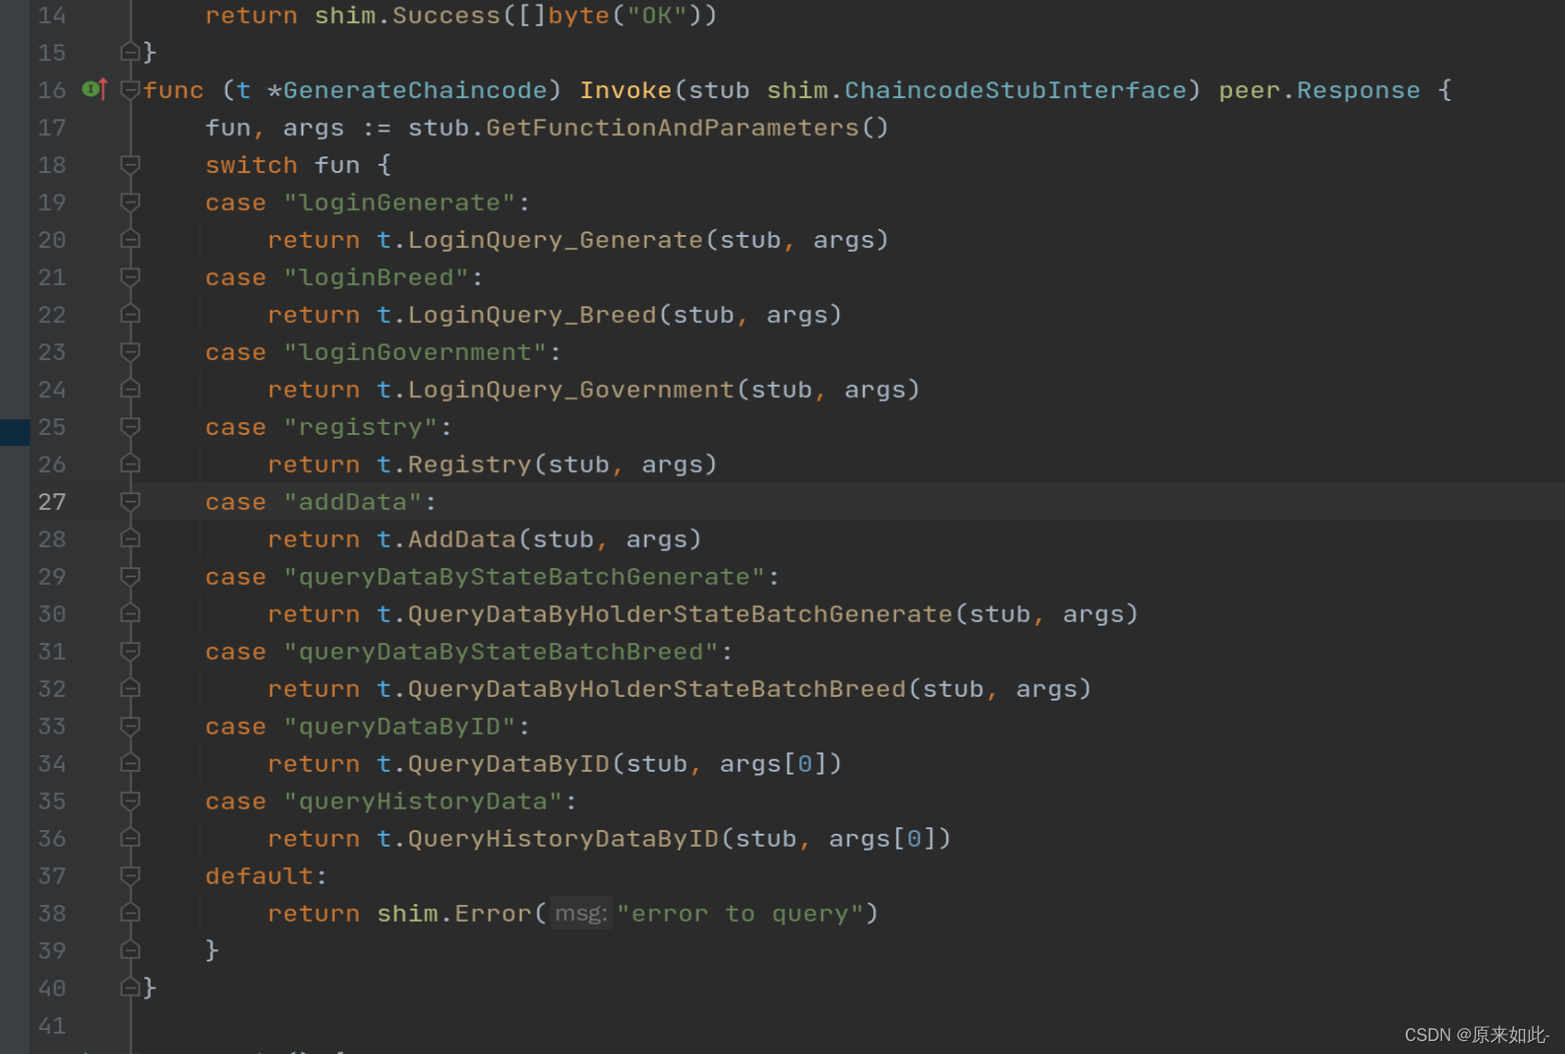This screenshot has height=1054, width=1565.
Task: Click the QueryDataByHolderStateBatchBreed method call
Action: pyautogui.click(x=658, y=689)
